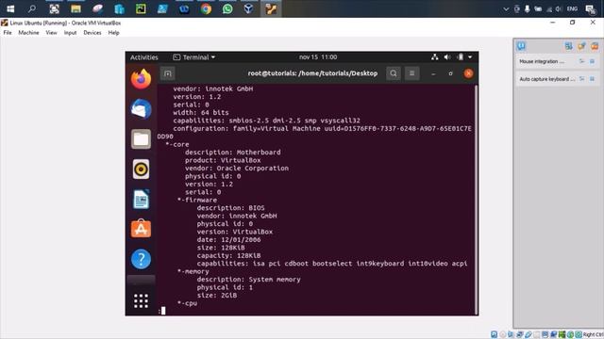This screenshot has height=339, width=604.
Task: Click the Ubuntu battery indicator icon
Action: pyautogui.click(x=460, y=57)
